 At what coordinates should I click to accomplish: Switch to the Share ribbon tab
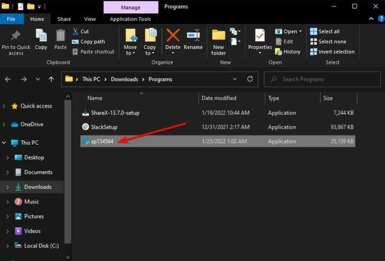(64, 19)
